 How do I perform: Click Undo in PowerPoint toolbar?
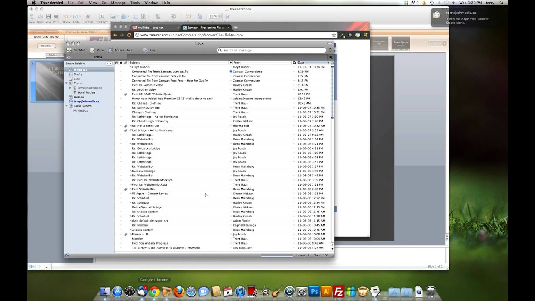66,18
